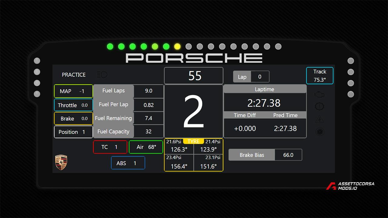
Task: Click the TC 1 red box
Action: tap(110, 147)
